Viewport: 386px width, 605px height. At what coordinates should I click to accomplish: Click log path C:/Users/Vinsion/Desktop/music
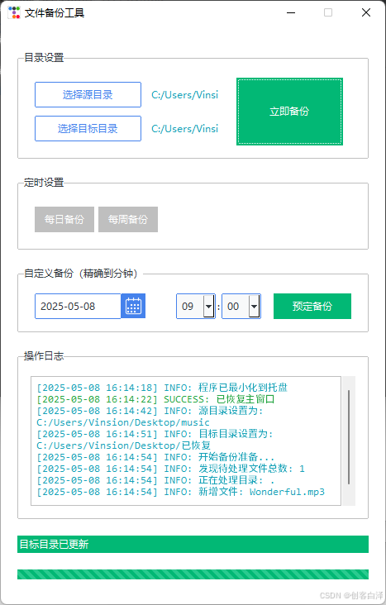click(123, 422)
